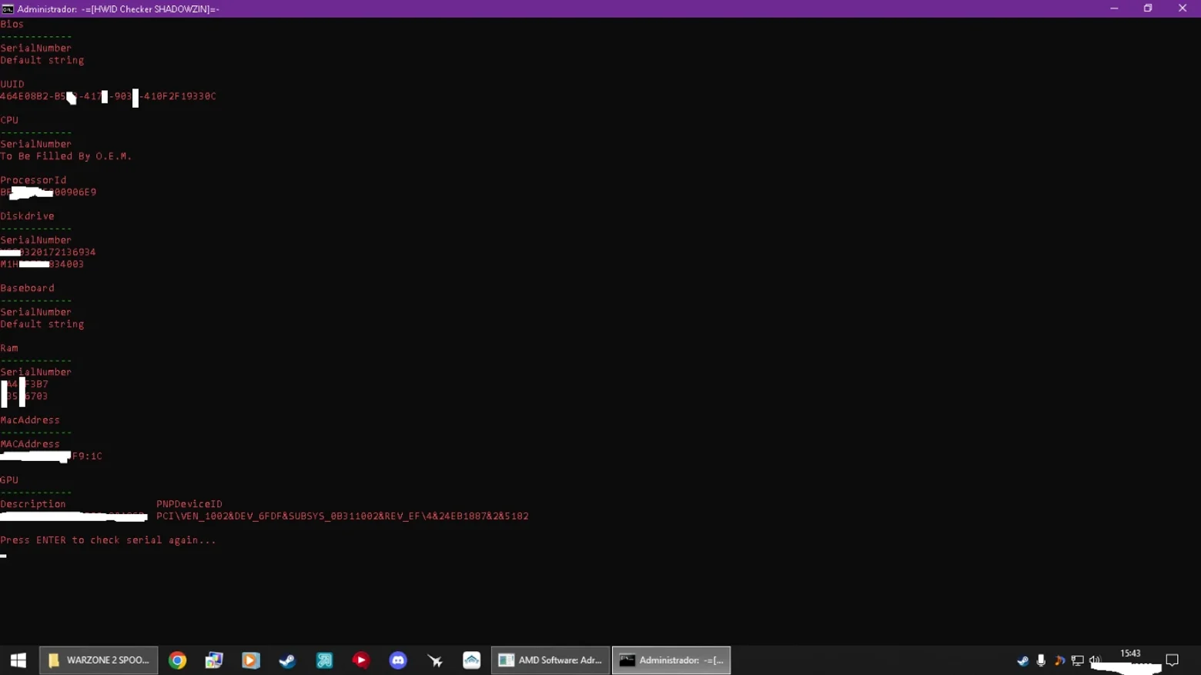The height and width of the screenshot is (675, 1201).
Task: Restore down the HWID Checker window
Action: pyautogui.click(x=1148, y=8)
